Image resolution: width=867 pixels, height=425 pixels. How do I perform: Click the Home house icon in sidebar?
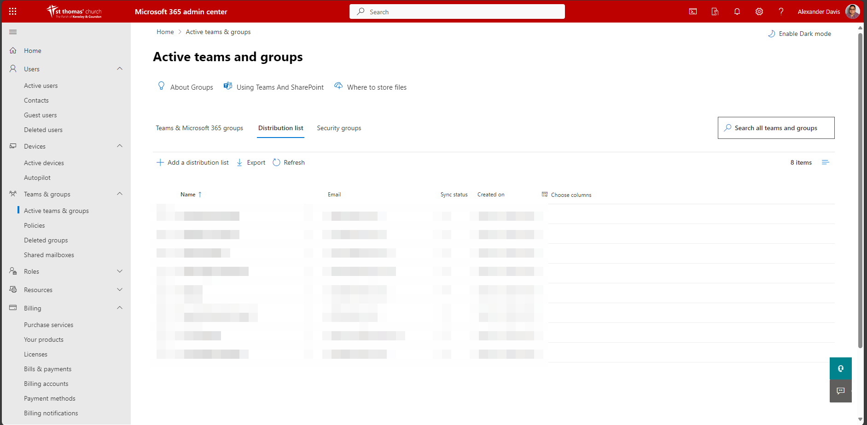click(x=13, y=51)
